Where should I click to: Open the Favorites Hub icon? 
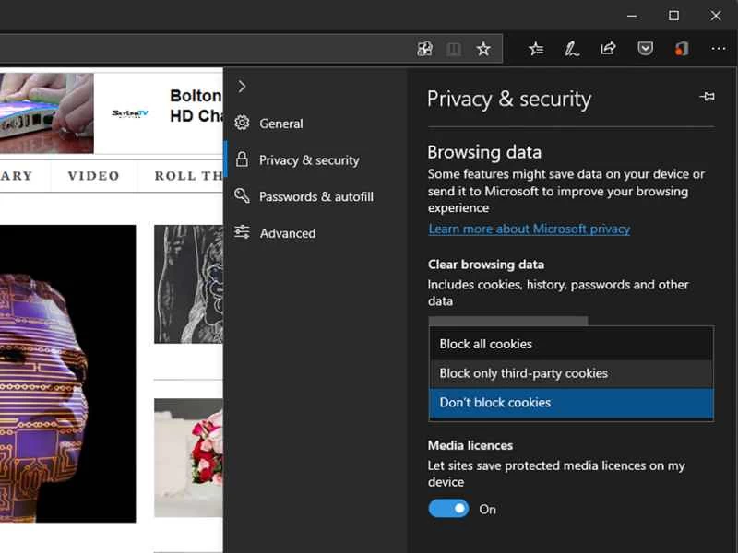click(536, 48)
